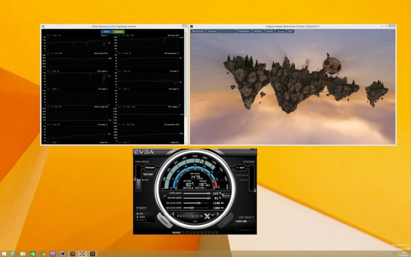Click the EVGA logo in Precision X
The height and width of the screenshot is (257, 411).
click(144, 152)
